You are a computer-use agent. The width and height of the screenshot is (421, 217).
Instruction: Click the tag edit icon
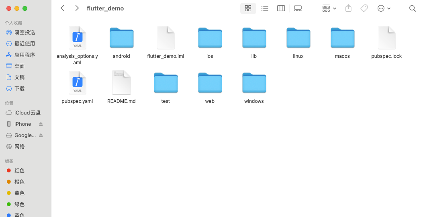coord(364,8)
